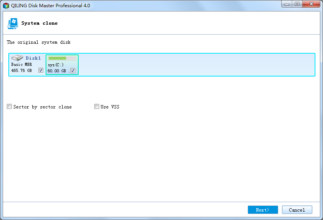Uncheck the sys (C:) partition checkbox

pyautogui.click(x=73, y=71)
